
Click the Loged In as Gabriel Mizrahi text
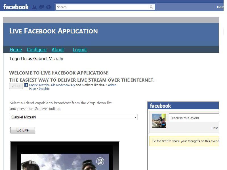coord(37,59)
